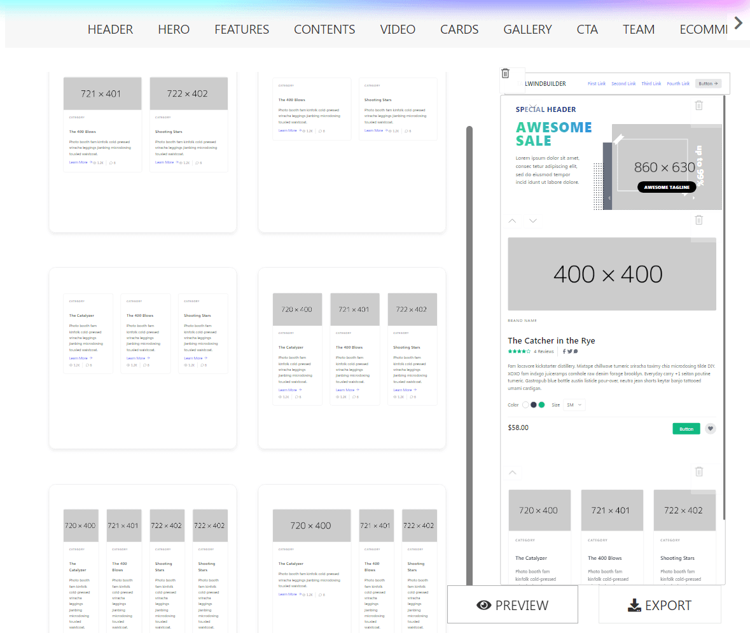Move the product block down with the down chevron
The height and width of the screenshot is (633, 750).
pos(533,221)
